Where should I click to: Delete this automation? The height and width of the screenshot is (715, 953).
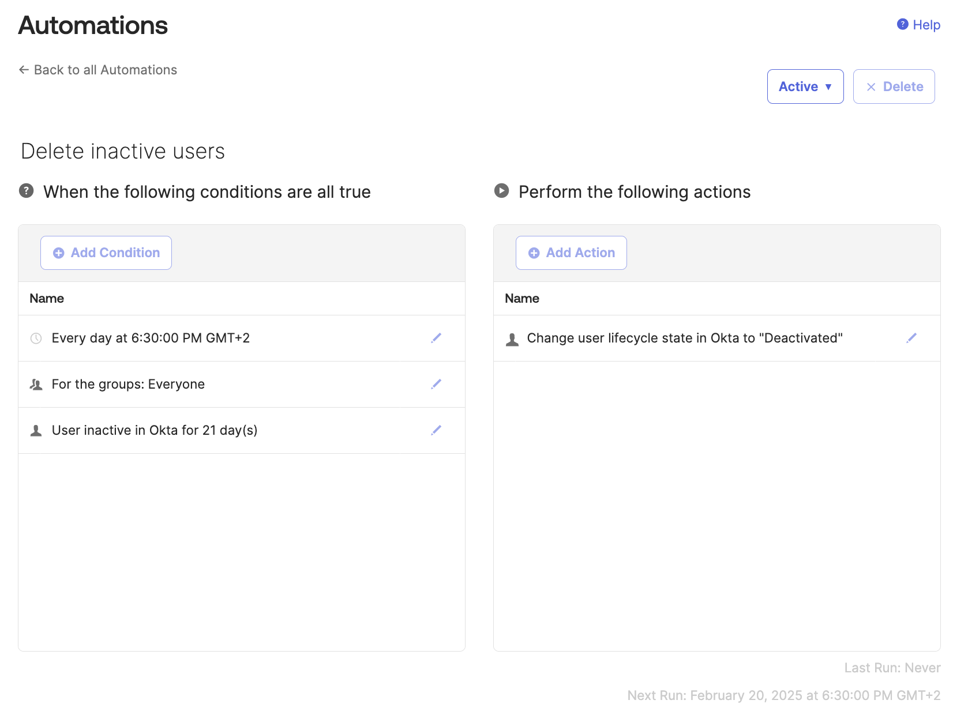click(x=894, y=86)
